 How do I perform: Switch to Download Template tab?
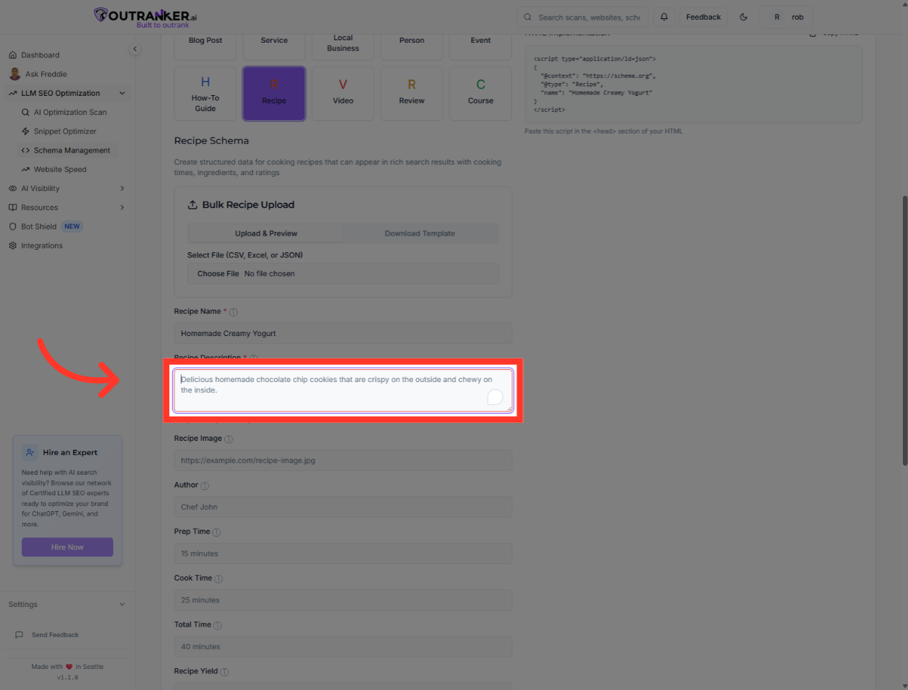(420, 234)
